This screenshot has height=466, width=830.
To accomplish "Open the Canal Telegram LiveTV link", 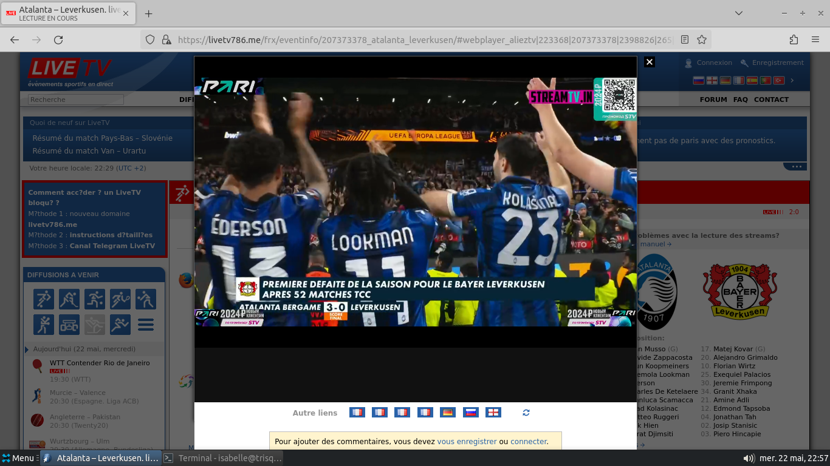I will [112, 246].
